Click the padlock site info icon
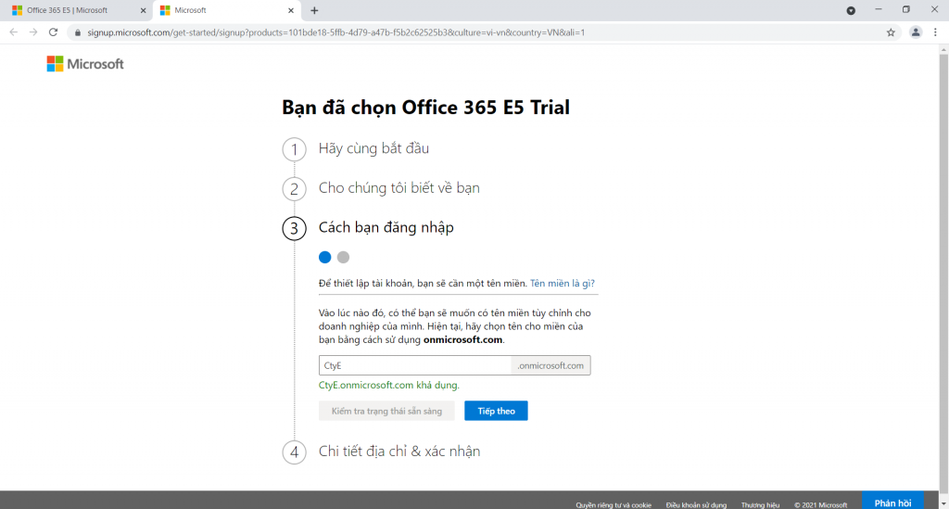The image size is (949, 509). click(x=78, y=32)
